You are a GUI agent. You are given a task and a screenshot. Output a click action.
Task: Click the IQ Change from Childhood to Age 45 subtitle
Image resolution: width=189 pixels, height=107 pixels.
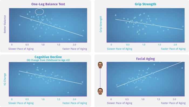pyautogui.click(x=48, y=60)
